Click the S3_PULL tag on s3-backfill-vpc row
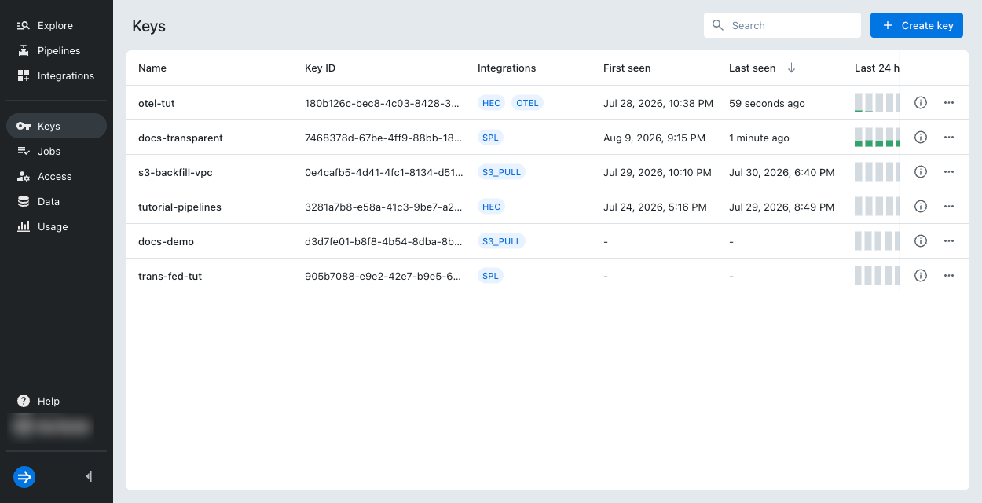Image resolution: width=982 pixels, height=503 pixels. 501,172
